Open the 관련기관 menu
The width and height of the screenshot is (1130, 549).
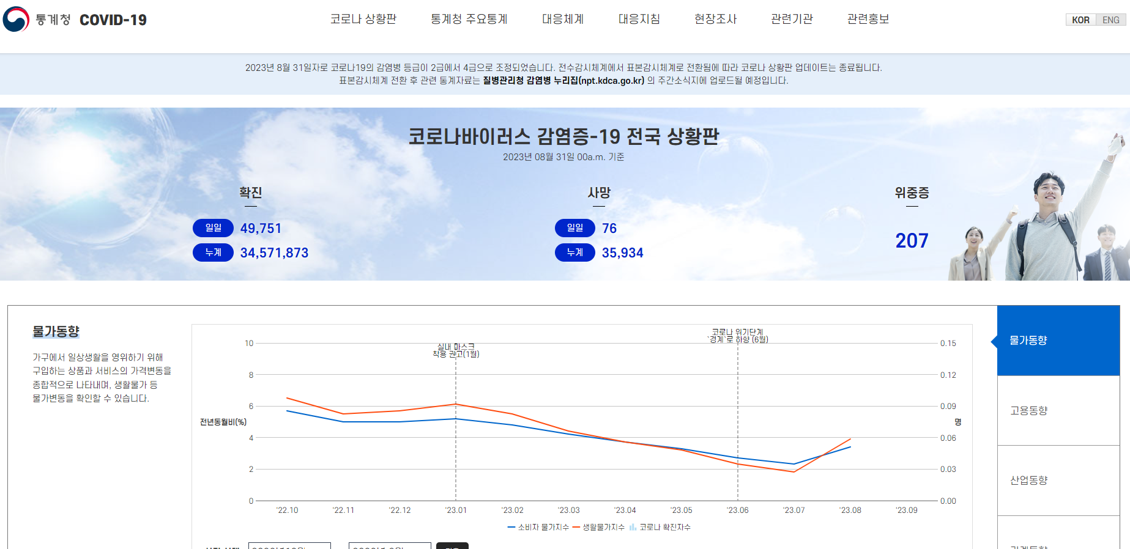[792, 19]
